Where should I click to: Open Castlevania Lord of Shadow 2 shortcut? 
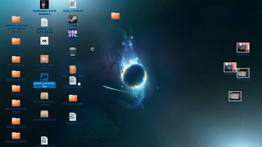[x=44, y=4]
